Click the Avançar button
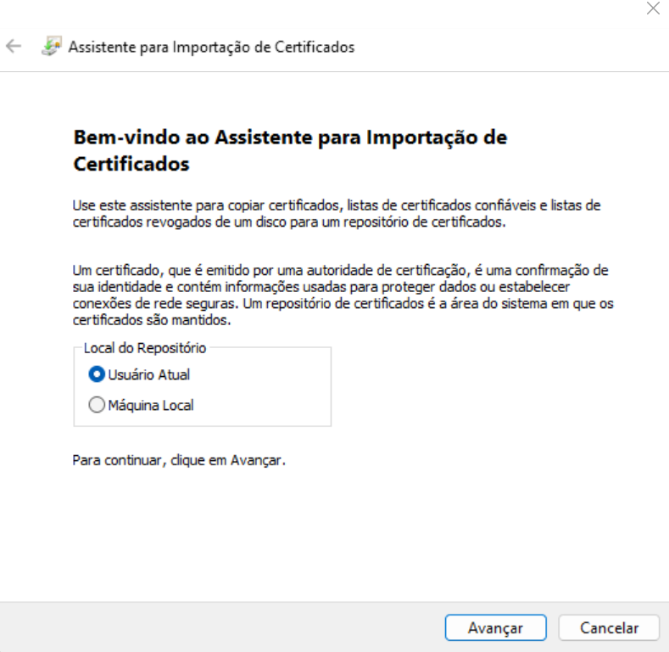The image size is (669, 652). 495,627
